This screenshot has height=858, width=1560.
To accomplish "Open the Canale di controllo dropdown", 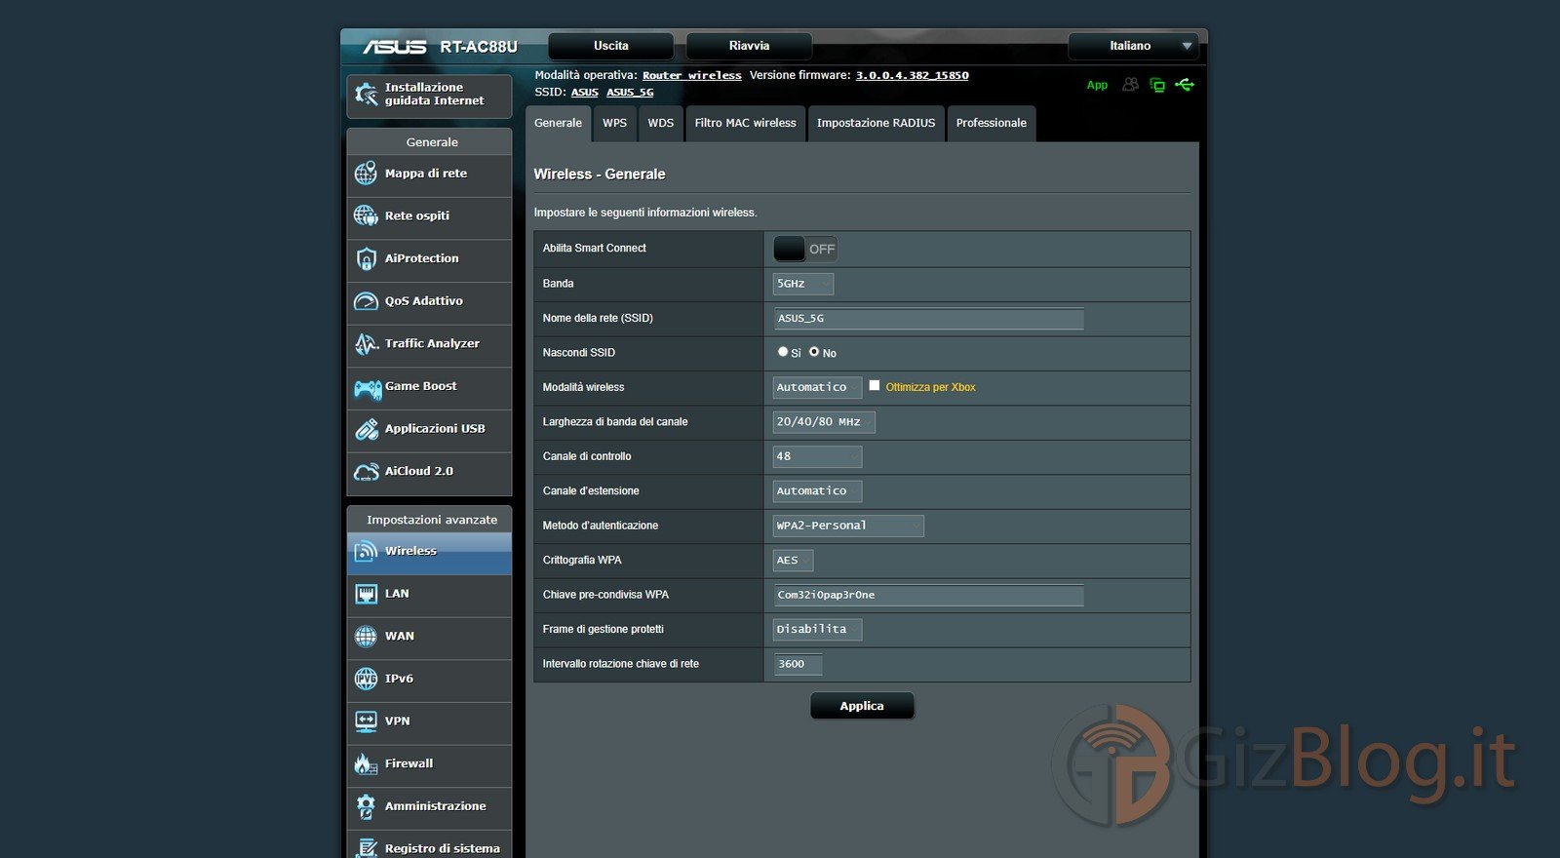I will pyautogui.click(x=817, y=456).
